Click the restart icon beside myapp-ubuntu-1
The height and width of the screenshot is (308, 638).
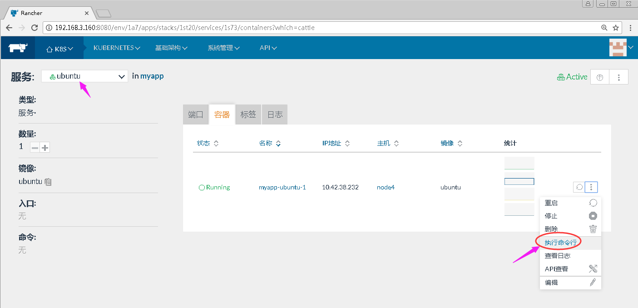point(579,187)
